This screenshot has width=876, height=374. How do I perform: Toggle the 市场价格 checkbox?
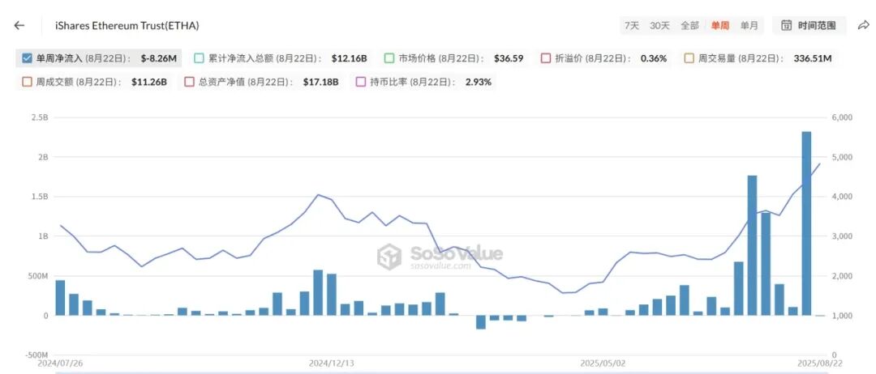tap(389, 58)
